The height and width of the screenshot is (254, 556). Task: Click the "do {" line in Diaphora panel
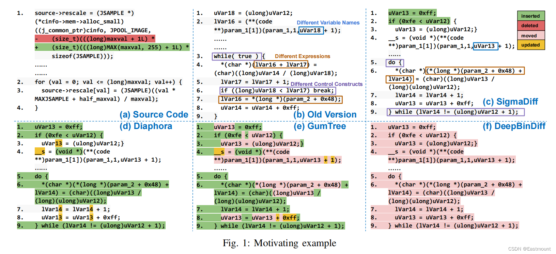tap(42, 176)
